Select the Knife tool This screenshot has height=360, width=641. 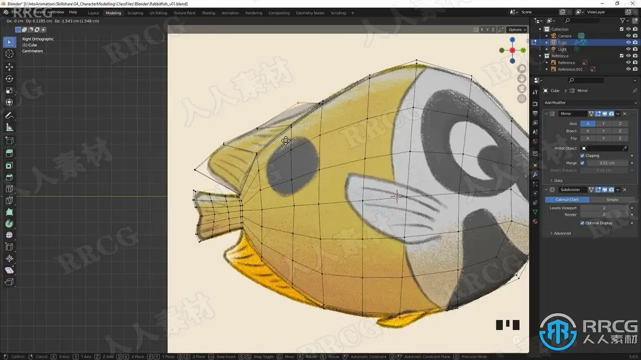click(x=10, y=200)
